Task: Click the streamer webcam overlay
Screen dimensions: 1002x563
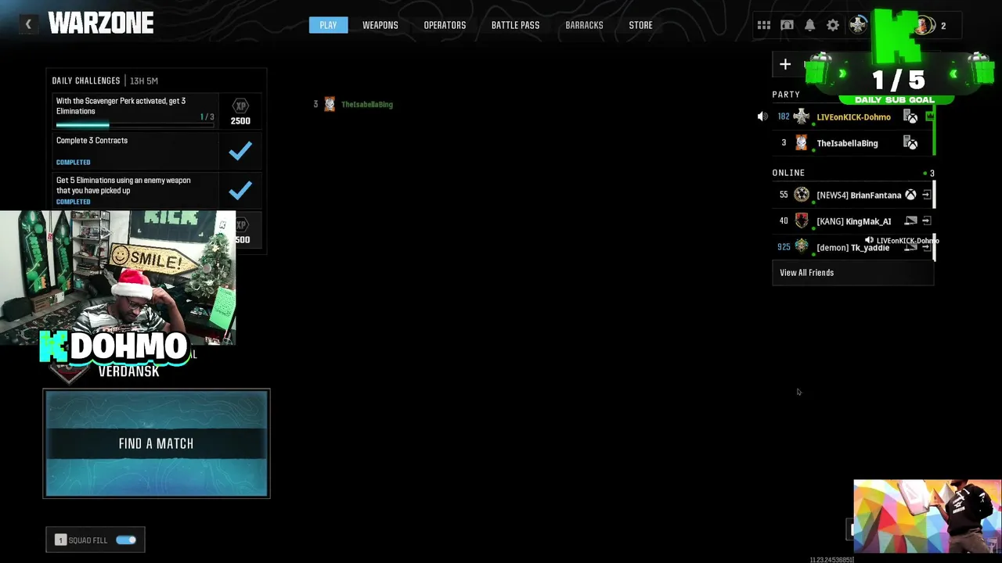Action: 117,278
